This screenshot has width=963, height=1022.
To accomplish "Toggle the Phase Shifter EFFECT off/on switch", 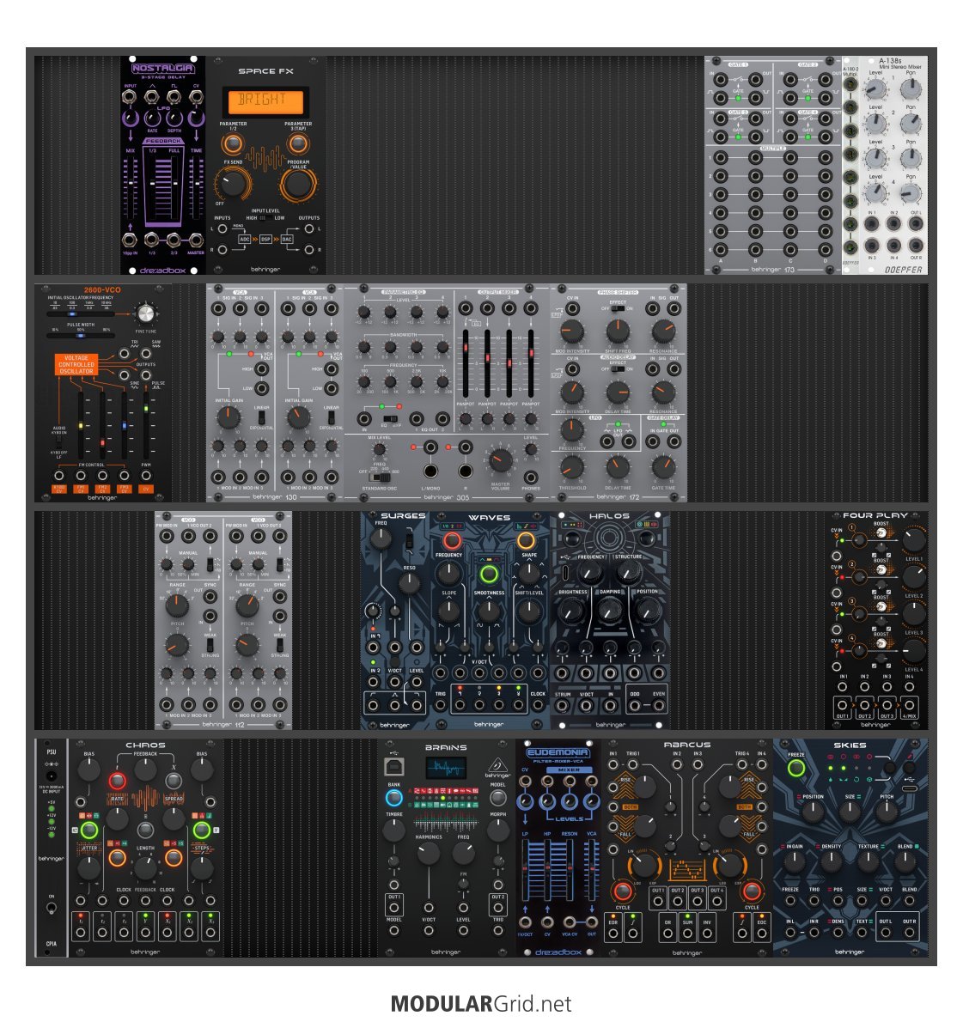I will click(618, 309).
